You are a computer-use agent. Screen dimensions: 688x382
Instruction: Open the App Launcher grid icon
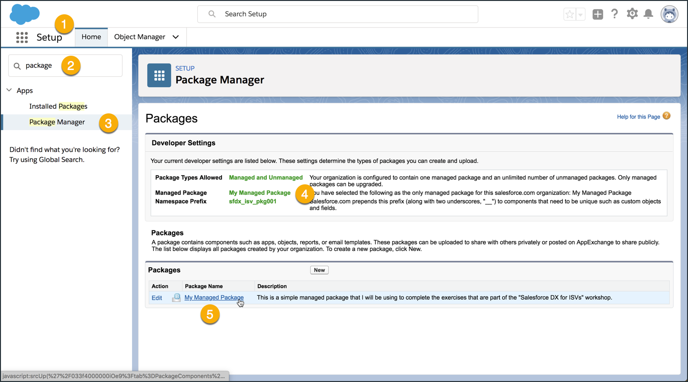pos(22,37)
